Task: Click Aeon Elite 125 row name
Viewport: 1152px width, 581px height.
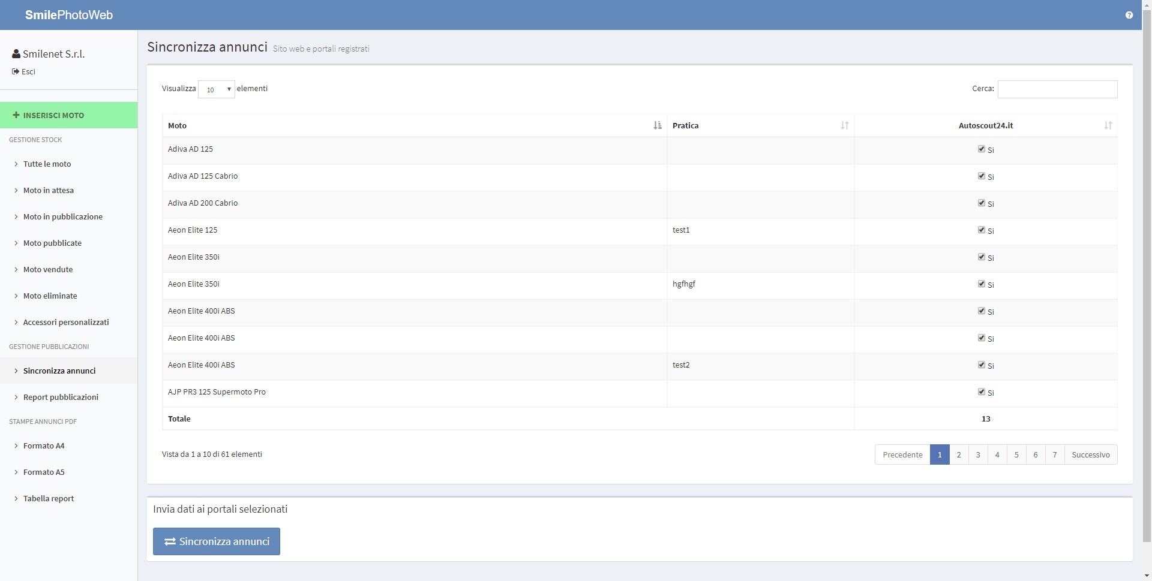Action: 193,230
